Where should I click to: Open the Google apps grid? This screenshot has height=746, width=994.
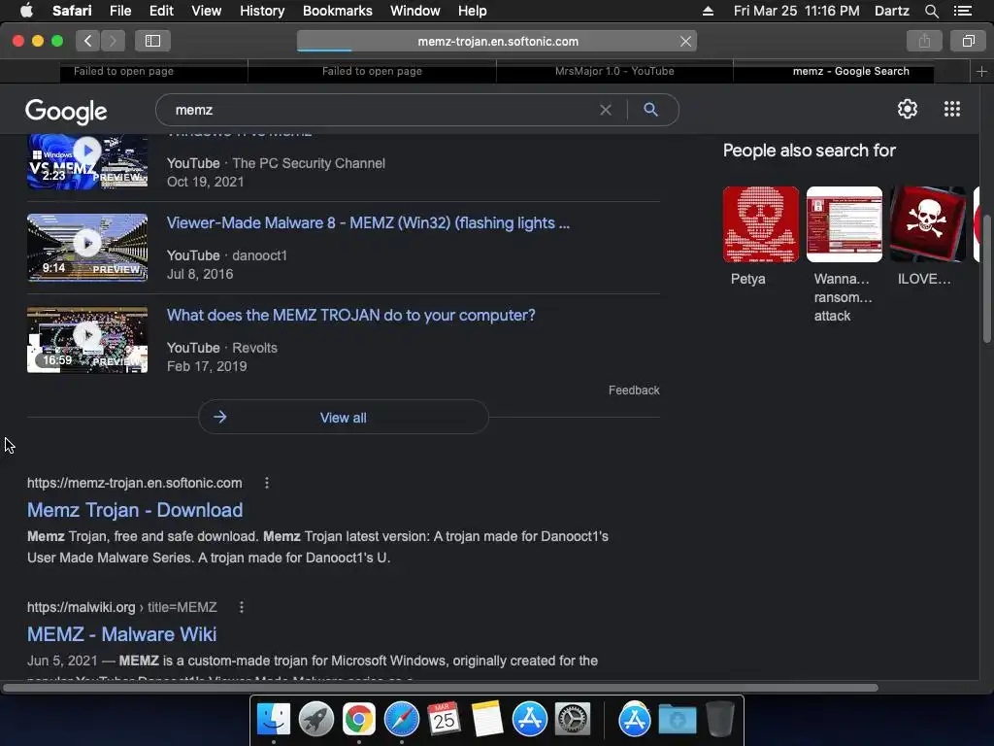(x=951, y=109)
